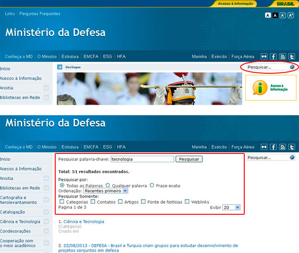This screenshot has width=299, height=253.
Task: Click the 'BRASIL' top tab
Action: click(x=286, y=4)
